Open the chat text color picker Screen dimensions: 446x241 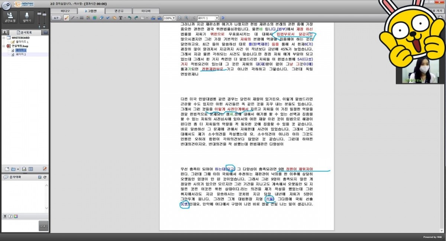[x=16, y=216]
